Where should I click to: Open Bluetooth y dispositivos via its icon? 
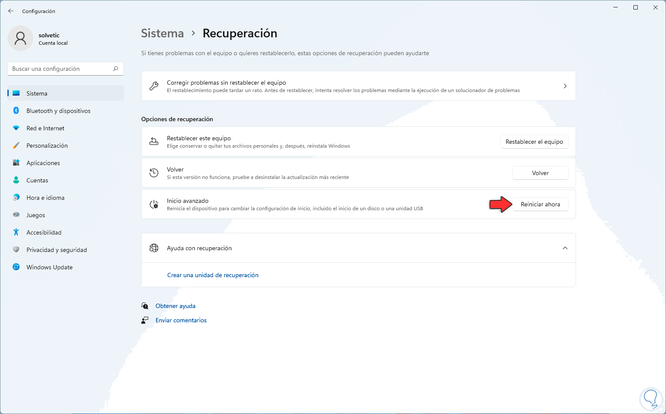coord(16,111)
